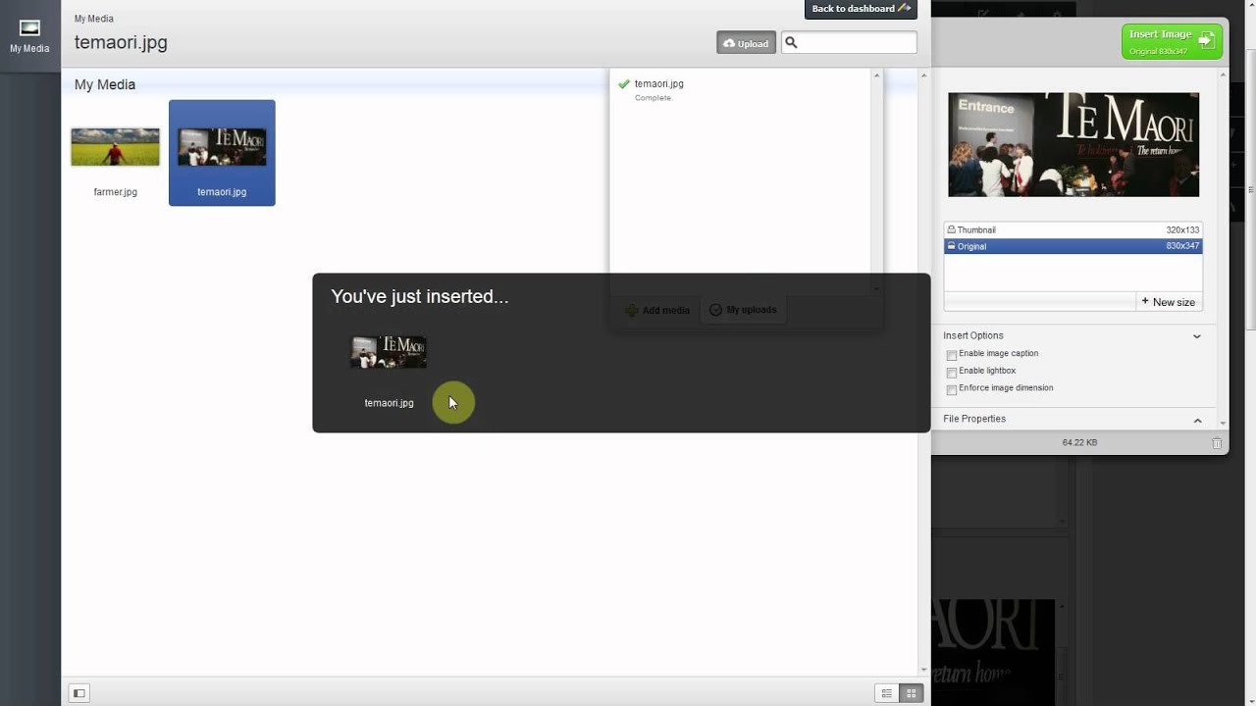Select the Original size row
Viewport: 1256px width, 706px height.
click(x=1073, y=246)
